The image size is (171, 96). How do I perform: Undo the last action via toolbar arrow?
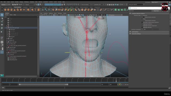pyautogui.click(x=19, y=5)
